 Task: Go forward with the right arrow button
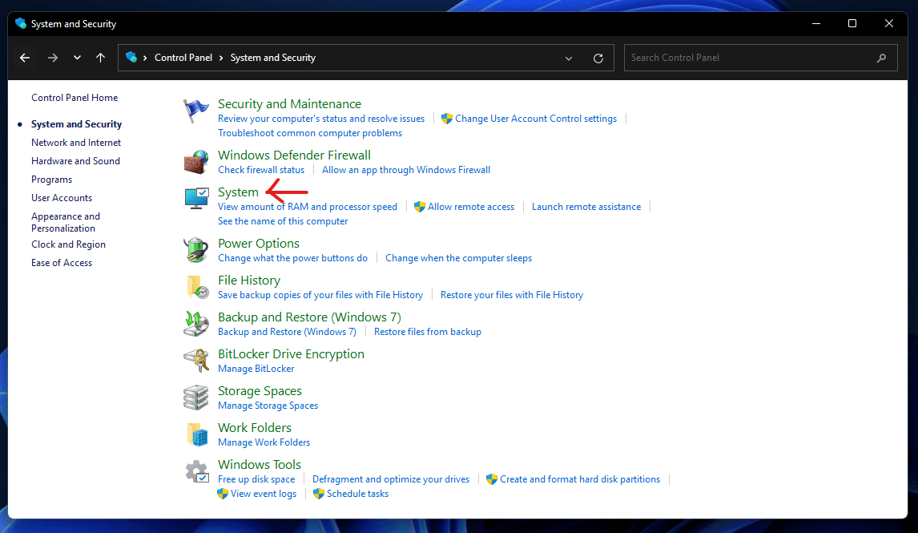(53, 58)
